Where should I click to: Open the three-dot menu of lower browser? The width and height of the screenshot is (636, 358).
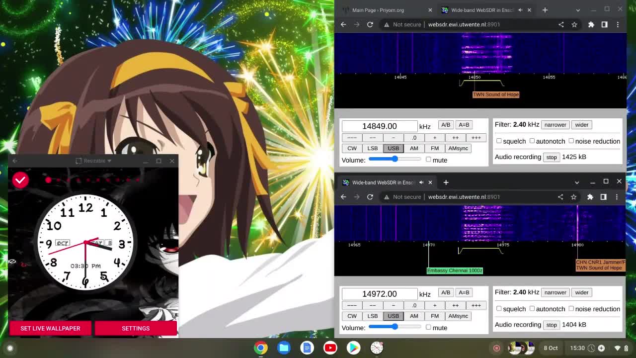click(x=617, y=197)
